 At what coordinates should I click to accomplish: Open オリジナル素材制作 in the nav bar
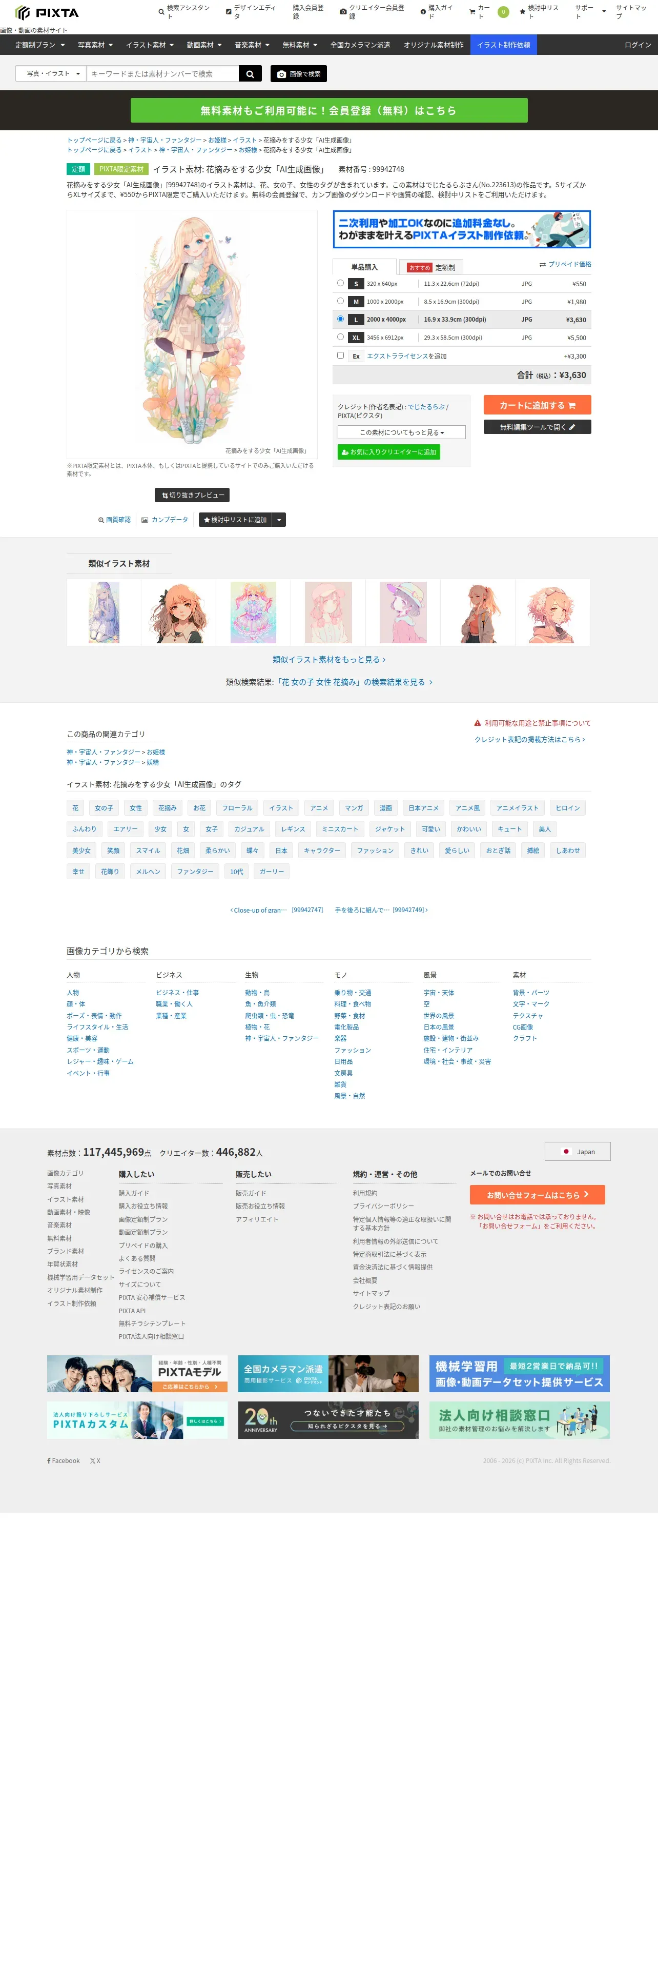click(434, 45)
